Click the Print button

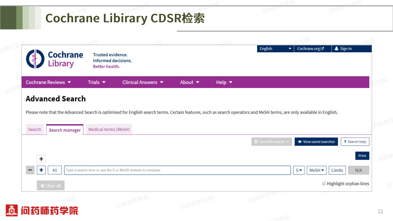[362, 156]
